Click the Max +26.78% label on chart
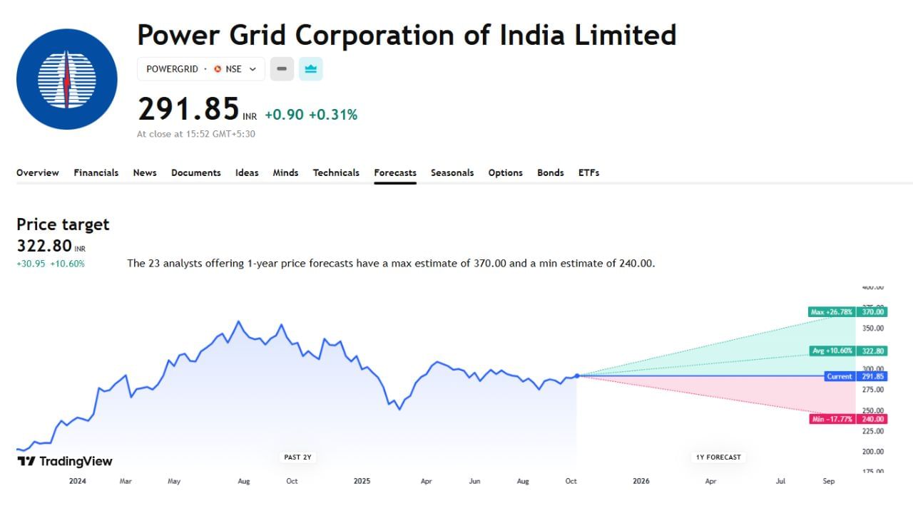Screen dimensions: 913x513 tap(832, 312)
